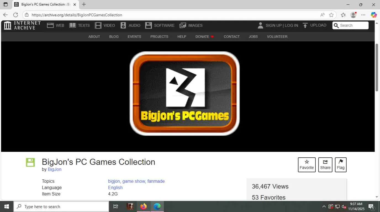380x212 pixels.
Task: Open a new browser tab
Action: coord(84,4)
